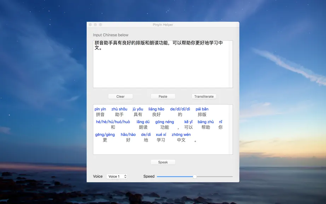Click inside the Chinese input text area
The height and width of the screenshot is (204, 326).
click(x=161, y=64)
